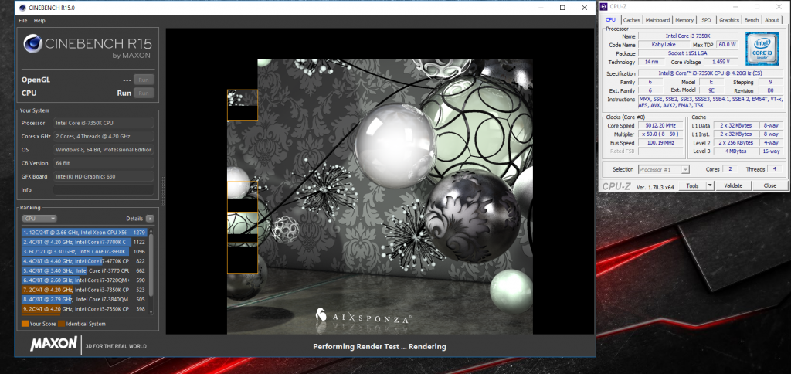The height and width of the screenshot is (374, 791).
Task: Switch to the Memory tab in CPU-Z
Action: point(684,20)
